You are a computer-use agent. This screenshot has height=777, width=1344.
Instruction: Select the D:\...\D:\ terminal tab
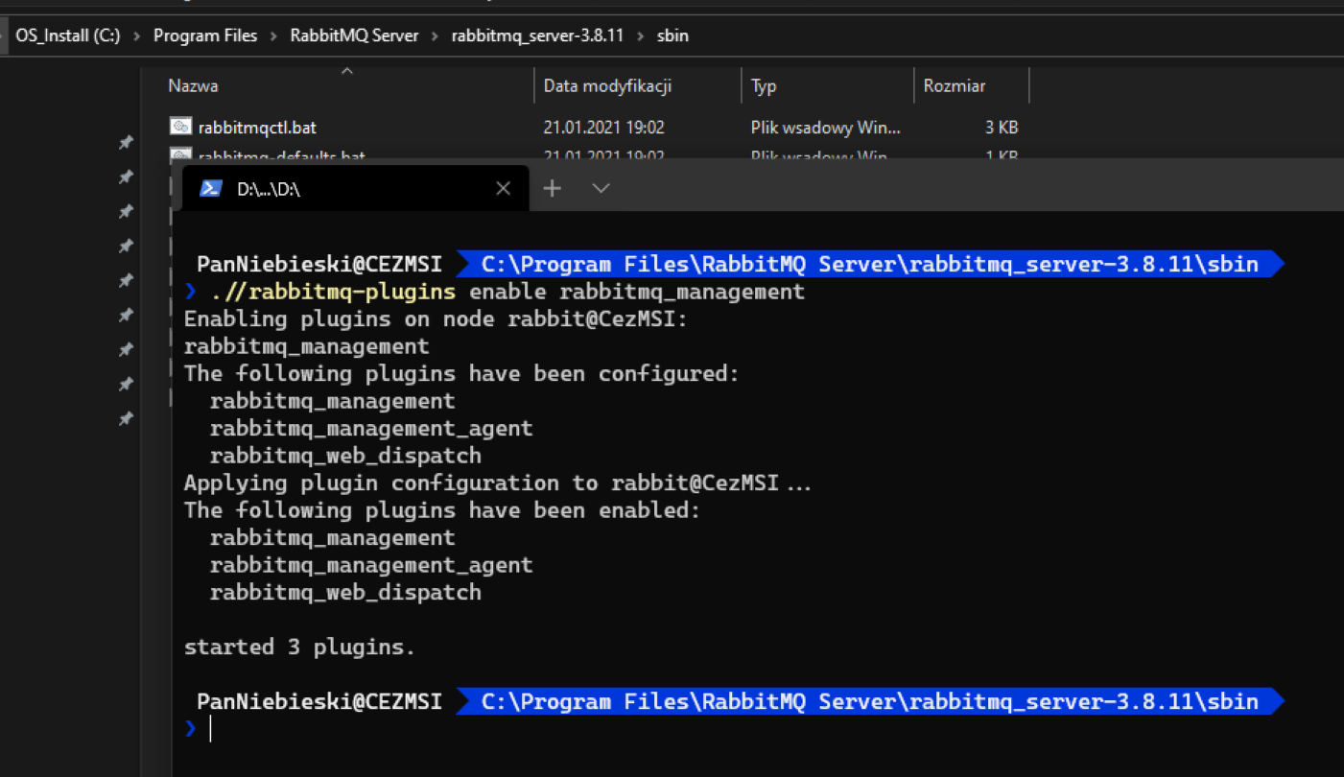click(x=355, y=189)
